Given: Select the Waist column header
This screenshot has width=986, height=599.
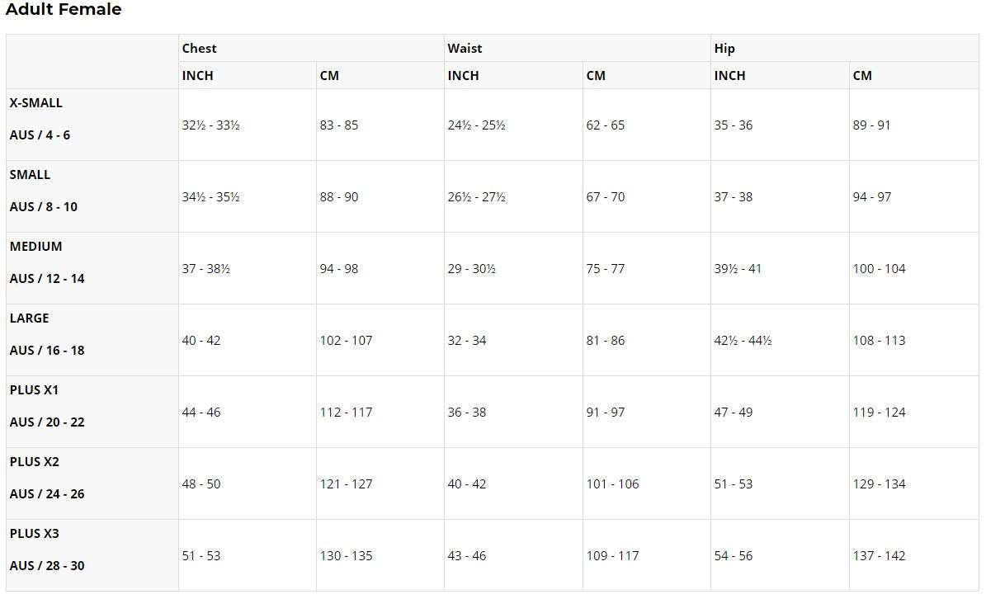Looking at the screenshot, I should coord(465,49).
